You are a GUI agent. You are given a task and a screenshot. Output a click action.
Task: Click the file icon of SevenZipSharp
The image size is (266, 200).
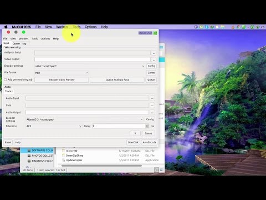tap(63, 156)
